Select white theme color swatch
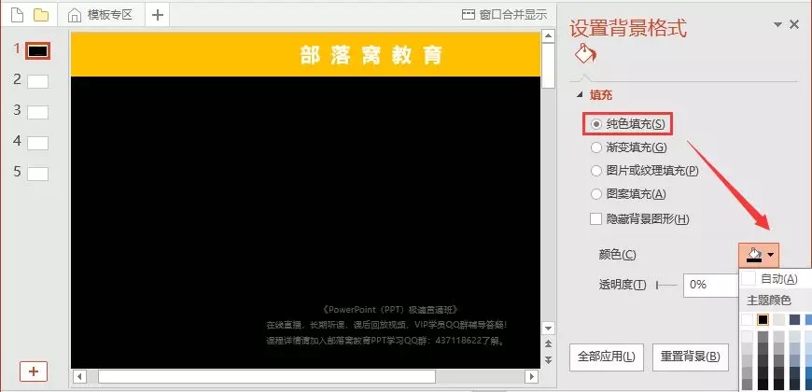Screen dimensions: 812x392 tap(747, 319)
